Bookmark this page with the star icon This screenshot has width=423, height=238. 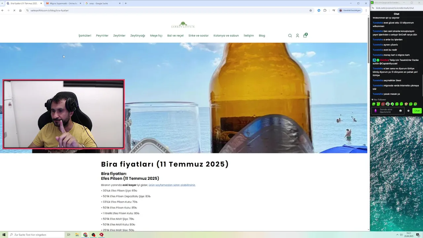tap(311, 10)
